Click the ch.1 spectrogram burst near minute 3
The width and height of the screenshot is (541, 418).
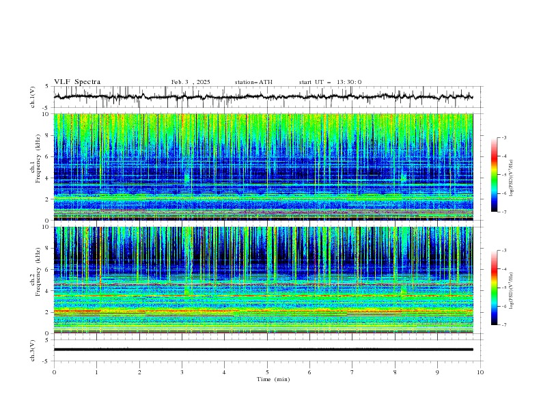187,178
